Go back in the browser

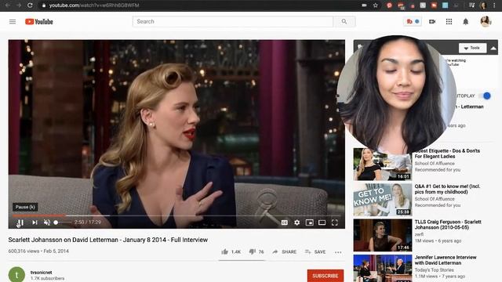[8, 5]
